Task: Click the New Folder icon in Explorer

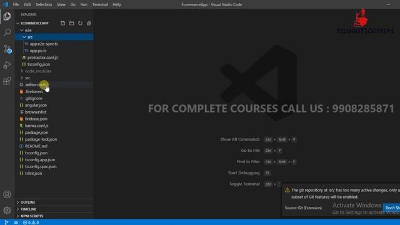Action: tap(72, 23)
